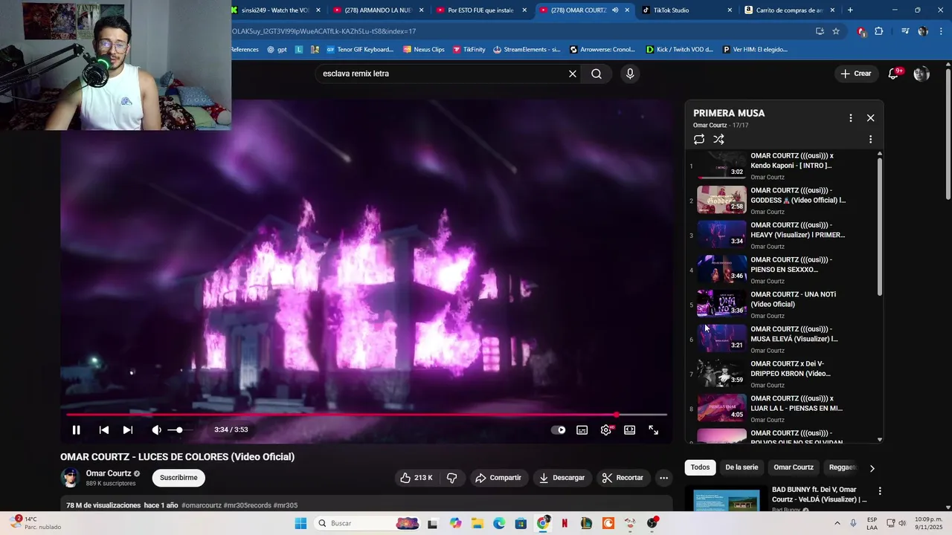Open the player settings gear

(606, 429)
